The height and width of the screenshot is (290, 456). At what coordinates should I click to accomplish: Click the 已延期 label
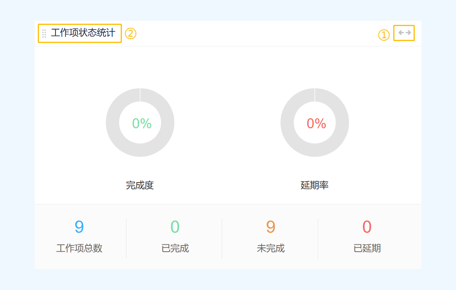tap(367, 248)
